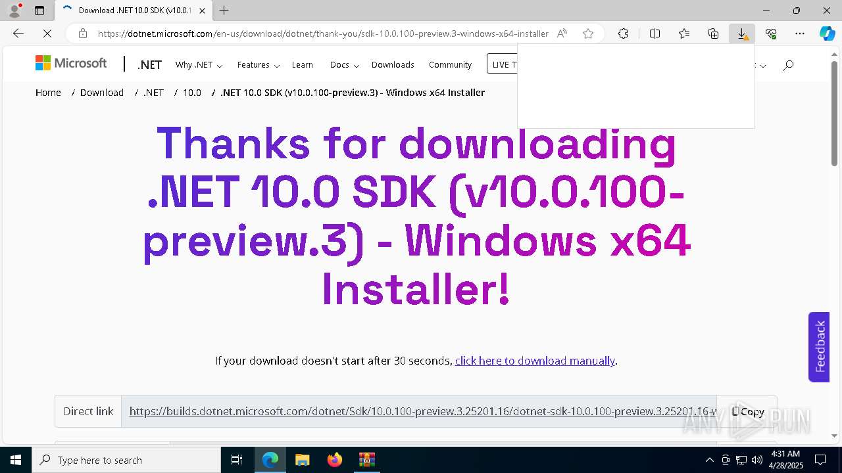Open File Explorer from taskbar
This screenshot has height=473, width=842.
coord(302,460)
